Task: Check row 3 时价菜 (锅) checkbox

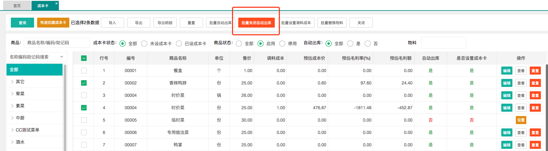Action: 84,95
